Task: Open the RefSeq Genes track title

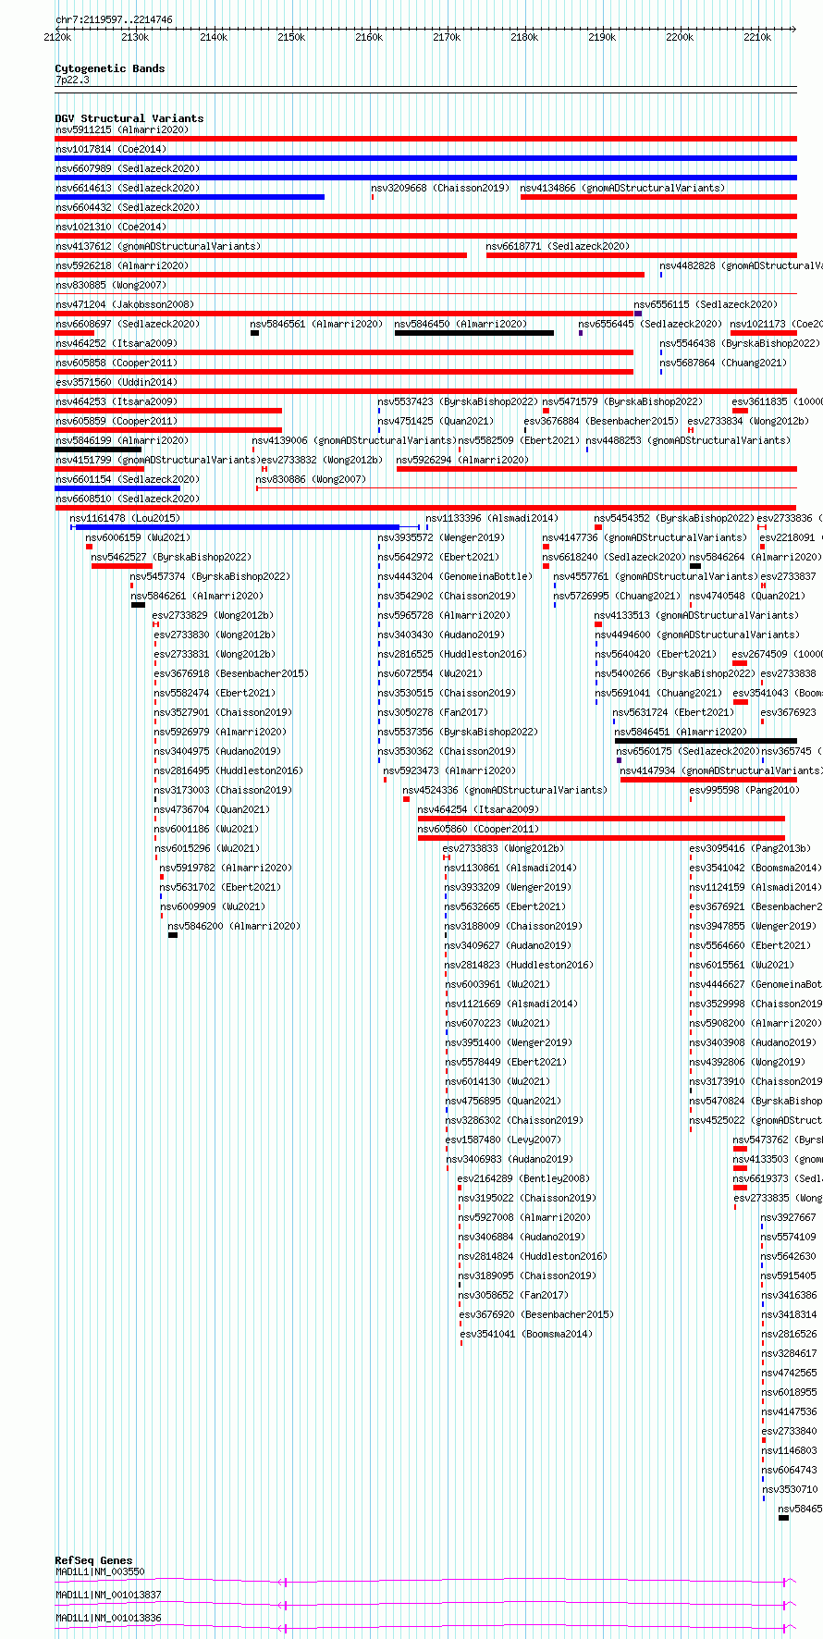Action: click(x=93, y=1560)
